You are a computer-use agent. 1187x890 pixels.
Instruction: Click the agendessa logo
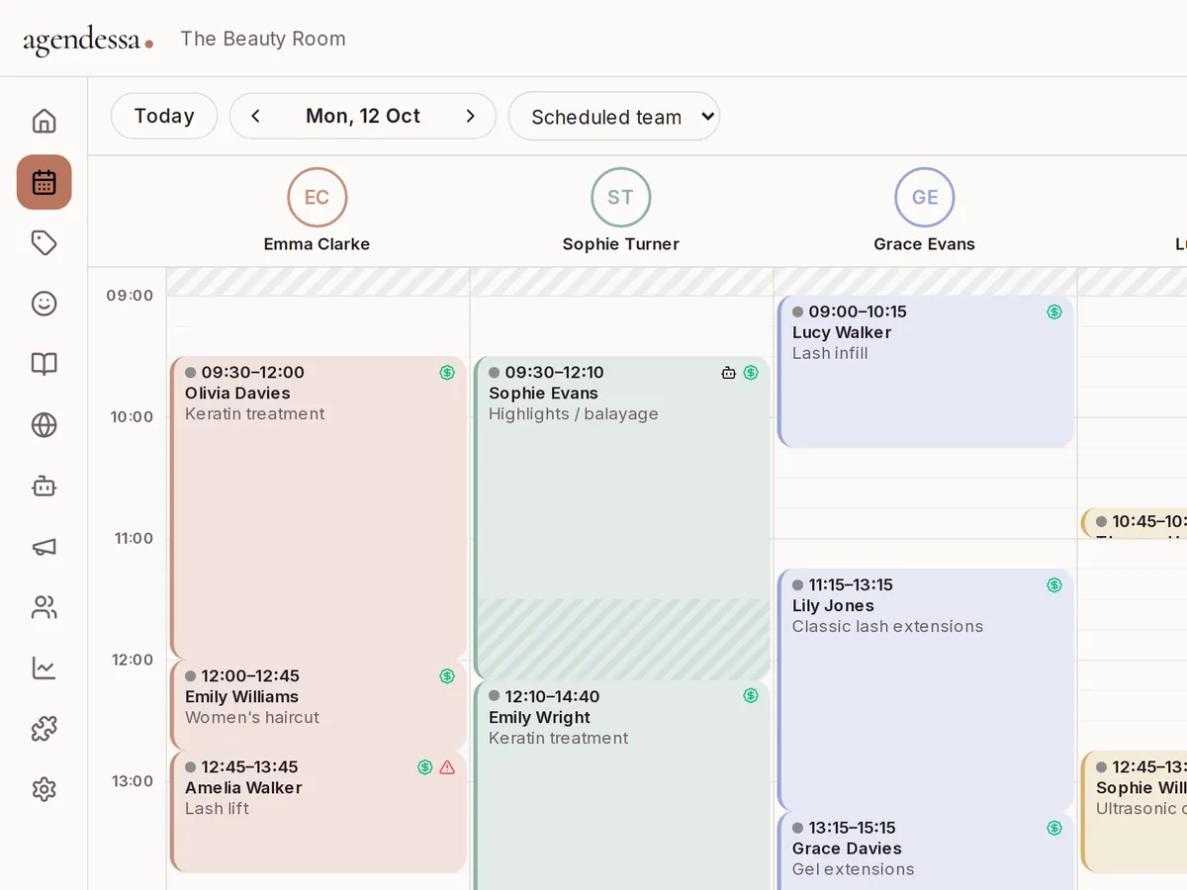tap(88, 40)
